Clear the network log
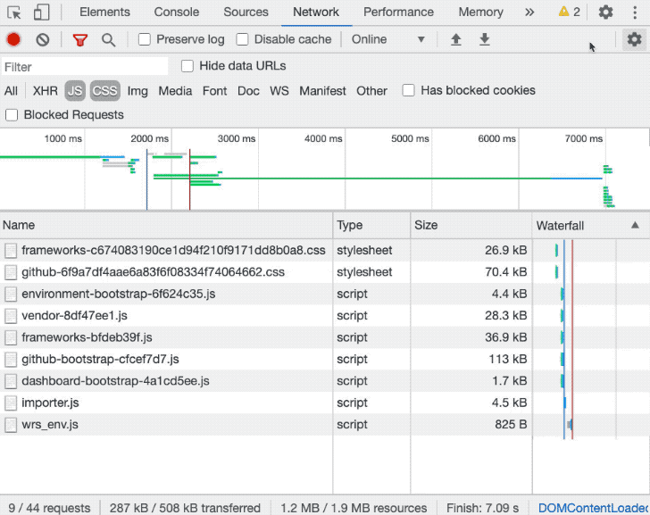Screen dimensions: 650x515 (43, 40)
